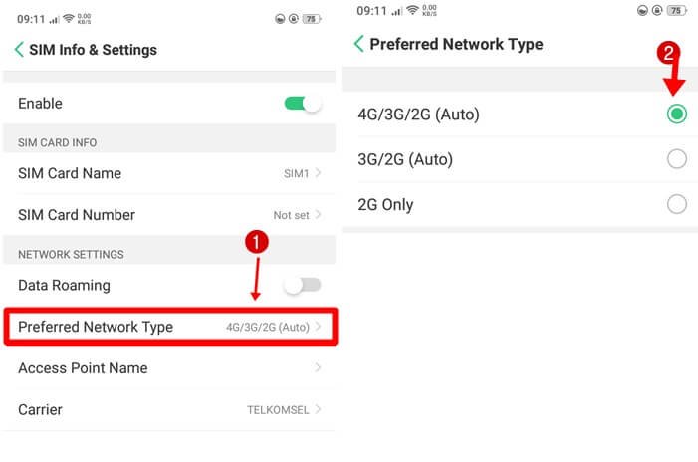Tap the Wi-Fi icon in left status bar
698x462 pixels.
coord(69,18)
